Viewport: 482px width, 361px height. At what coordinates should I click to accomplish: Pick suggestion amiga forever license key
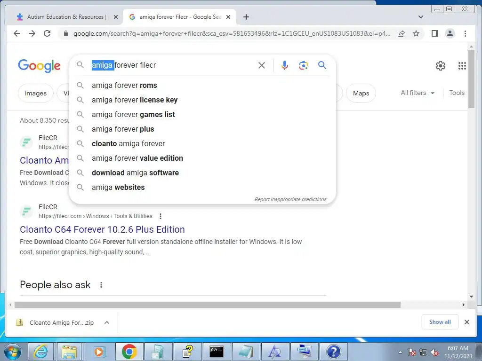202,100
